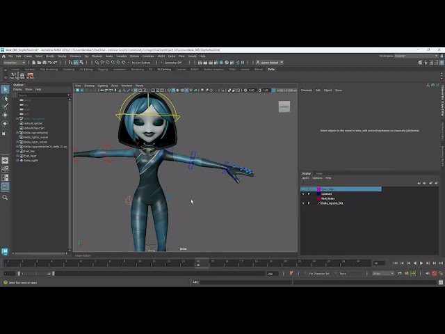Screen dimensions: 445x334
Task: Switch to the Display layers tab
Action: [x=306, y=173]
